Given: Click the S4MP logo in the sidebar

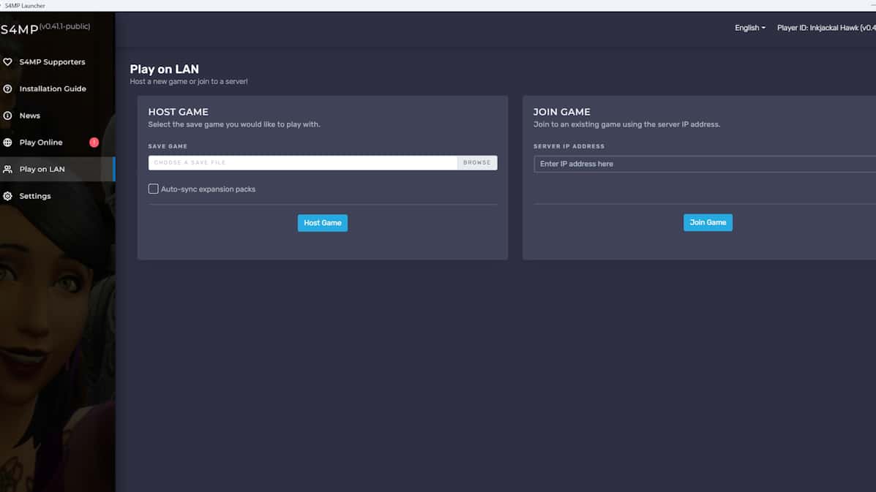Looking at the screenshot, I should click(x=20, y=29).
